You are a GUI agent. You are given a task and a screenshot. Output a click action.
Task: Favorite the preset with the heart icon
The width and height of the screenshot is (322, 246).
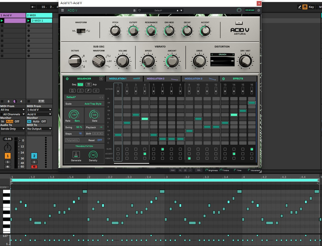click(x=139, y=10)
